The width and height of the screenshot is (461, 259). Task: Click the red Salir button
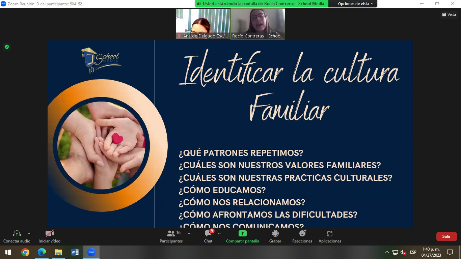click(446, 236)
